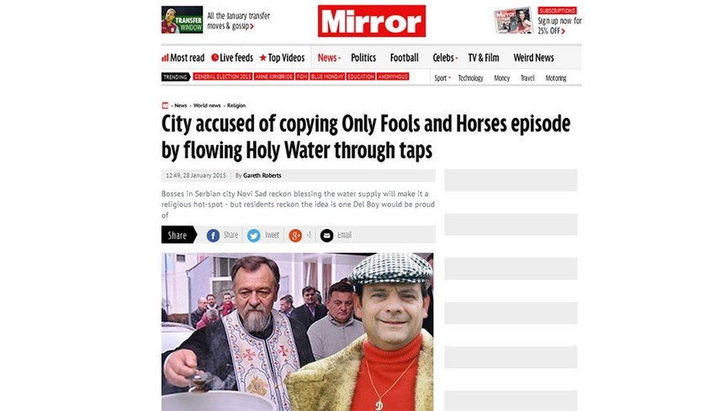The height and width of the screenshot is (411, 715).
Task: Go to the Football section
Action: coord(404,58)
